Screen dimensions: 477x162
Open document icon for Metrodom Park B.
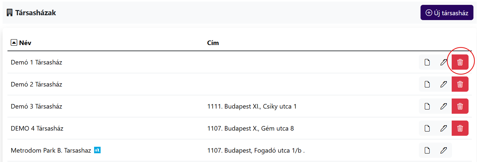[427, 150]
